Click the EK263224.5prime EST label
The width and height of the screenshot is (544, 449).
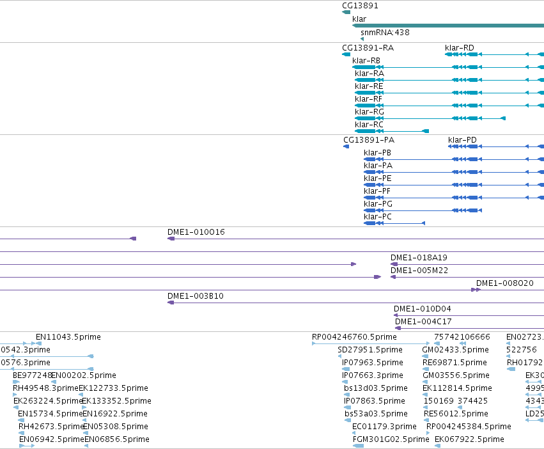pos(48,402)
